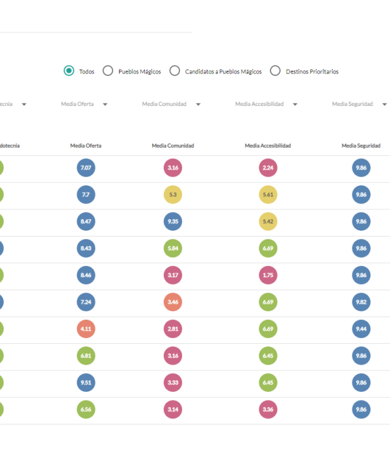
Task: Click the green 5.84 Comunidad score circle
Action: click(173, 248)
